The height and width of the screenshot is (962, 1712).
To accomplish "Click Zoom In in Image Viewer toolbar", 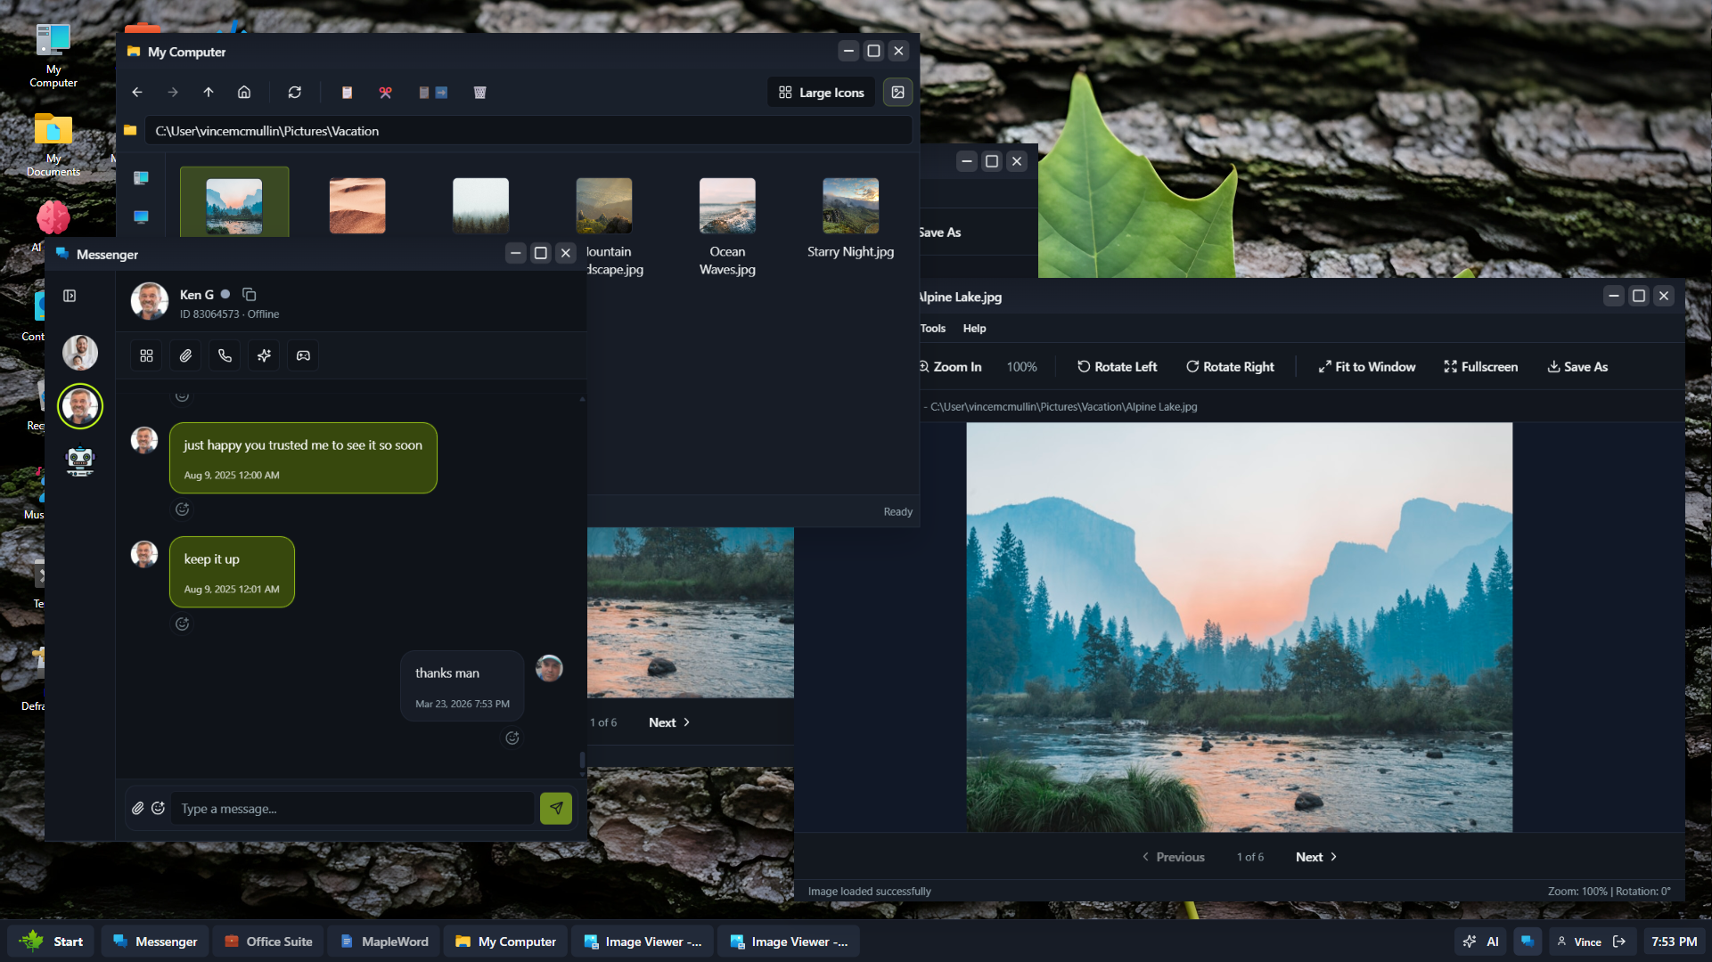I will pos(950,367).
